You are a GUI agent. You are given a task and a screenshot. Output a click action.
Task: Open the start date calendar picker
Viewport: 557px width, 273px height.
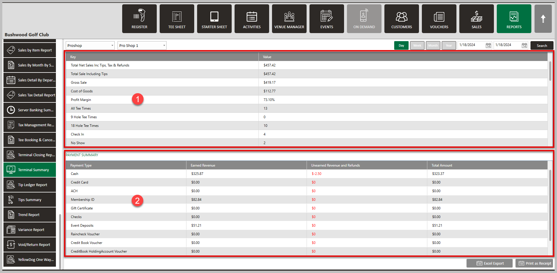coord(488,45)
